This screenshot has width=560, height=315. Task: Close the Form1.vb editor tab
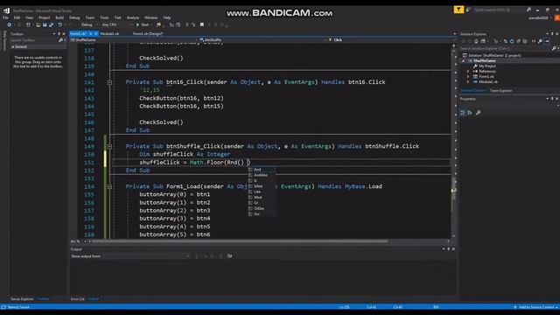pyautogui.click(x=96, y=33)
